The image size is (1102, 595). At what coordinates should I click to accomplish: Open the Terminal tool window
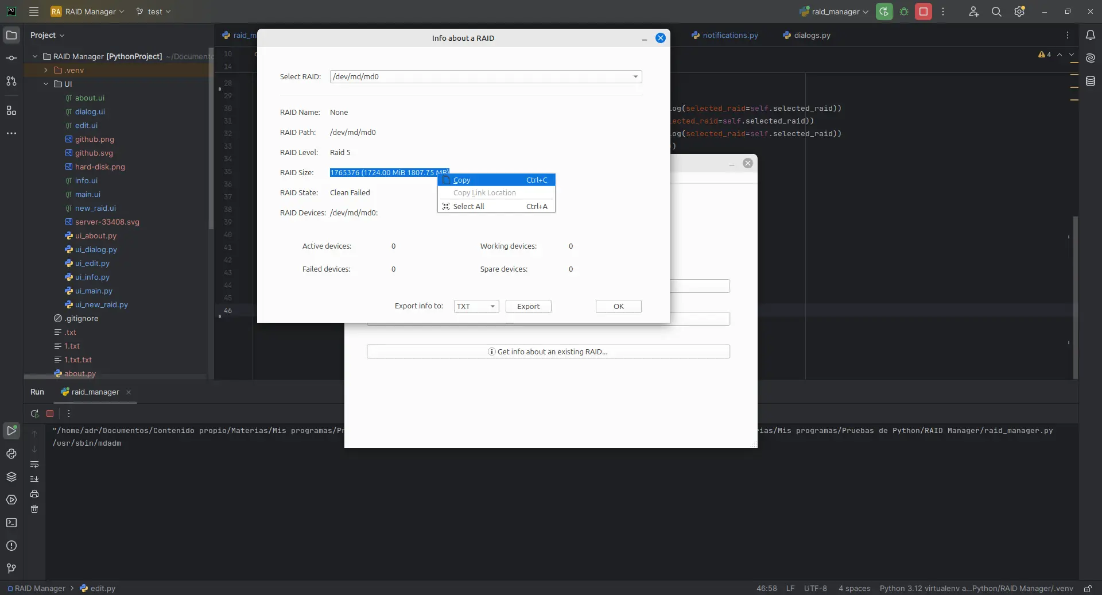[11, 523]
